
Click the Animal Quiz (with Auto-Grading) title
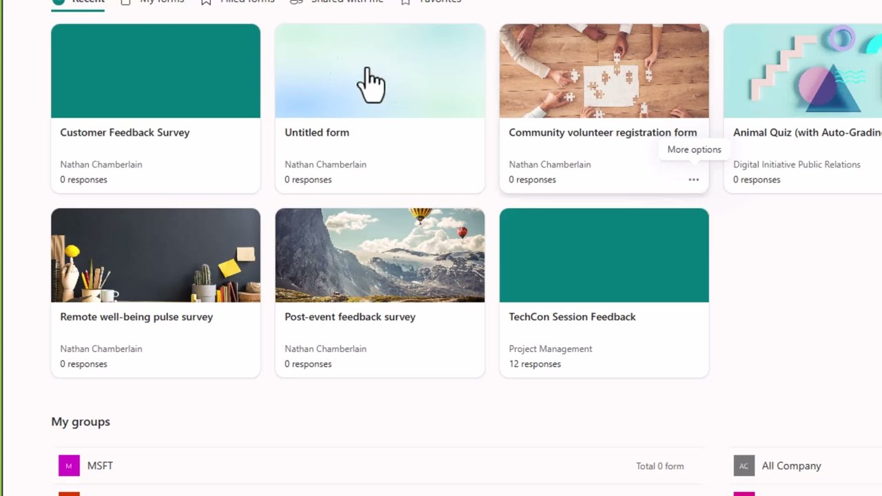point(808,132)
